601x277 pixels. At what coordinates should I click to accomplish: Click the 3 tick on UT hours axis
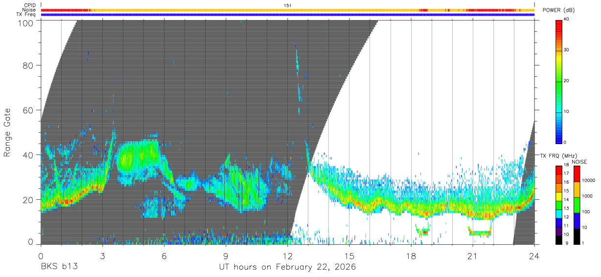click(x=103, y=256)
